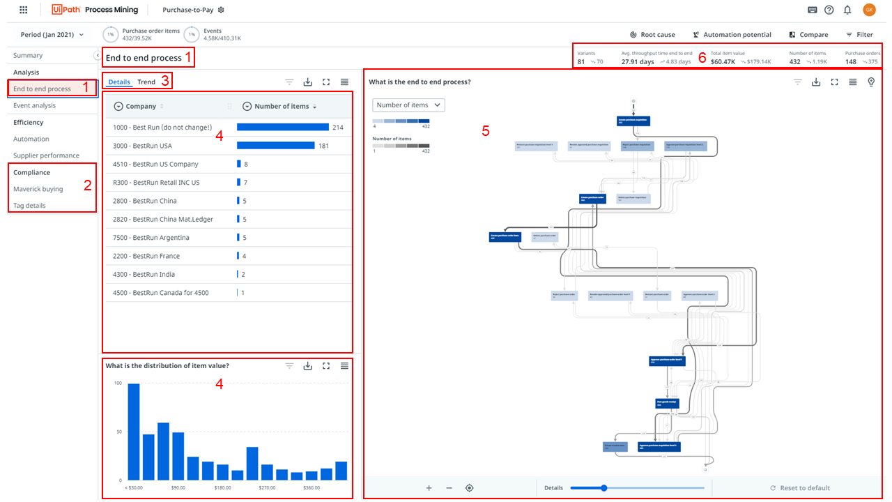892x502 pixels.
Task: Open Automation potential
Action: pyautogui.click(x=732, y=34)
